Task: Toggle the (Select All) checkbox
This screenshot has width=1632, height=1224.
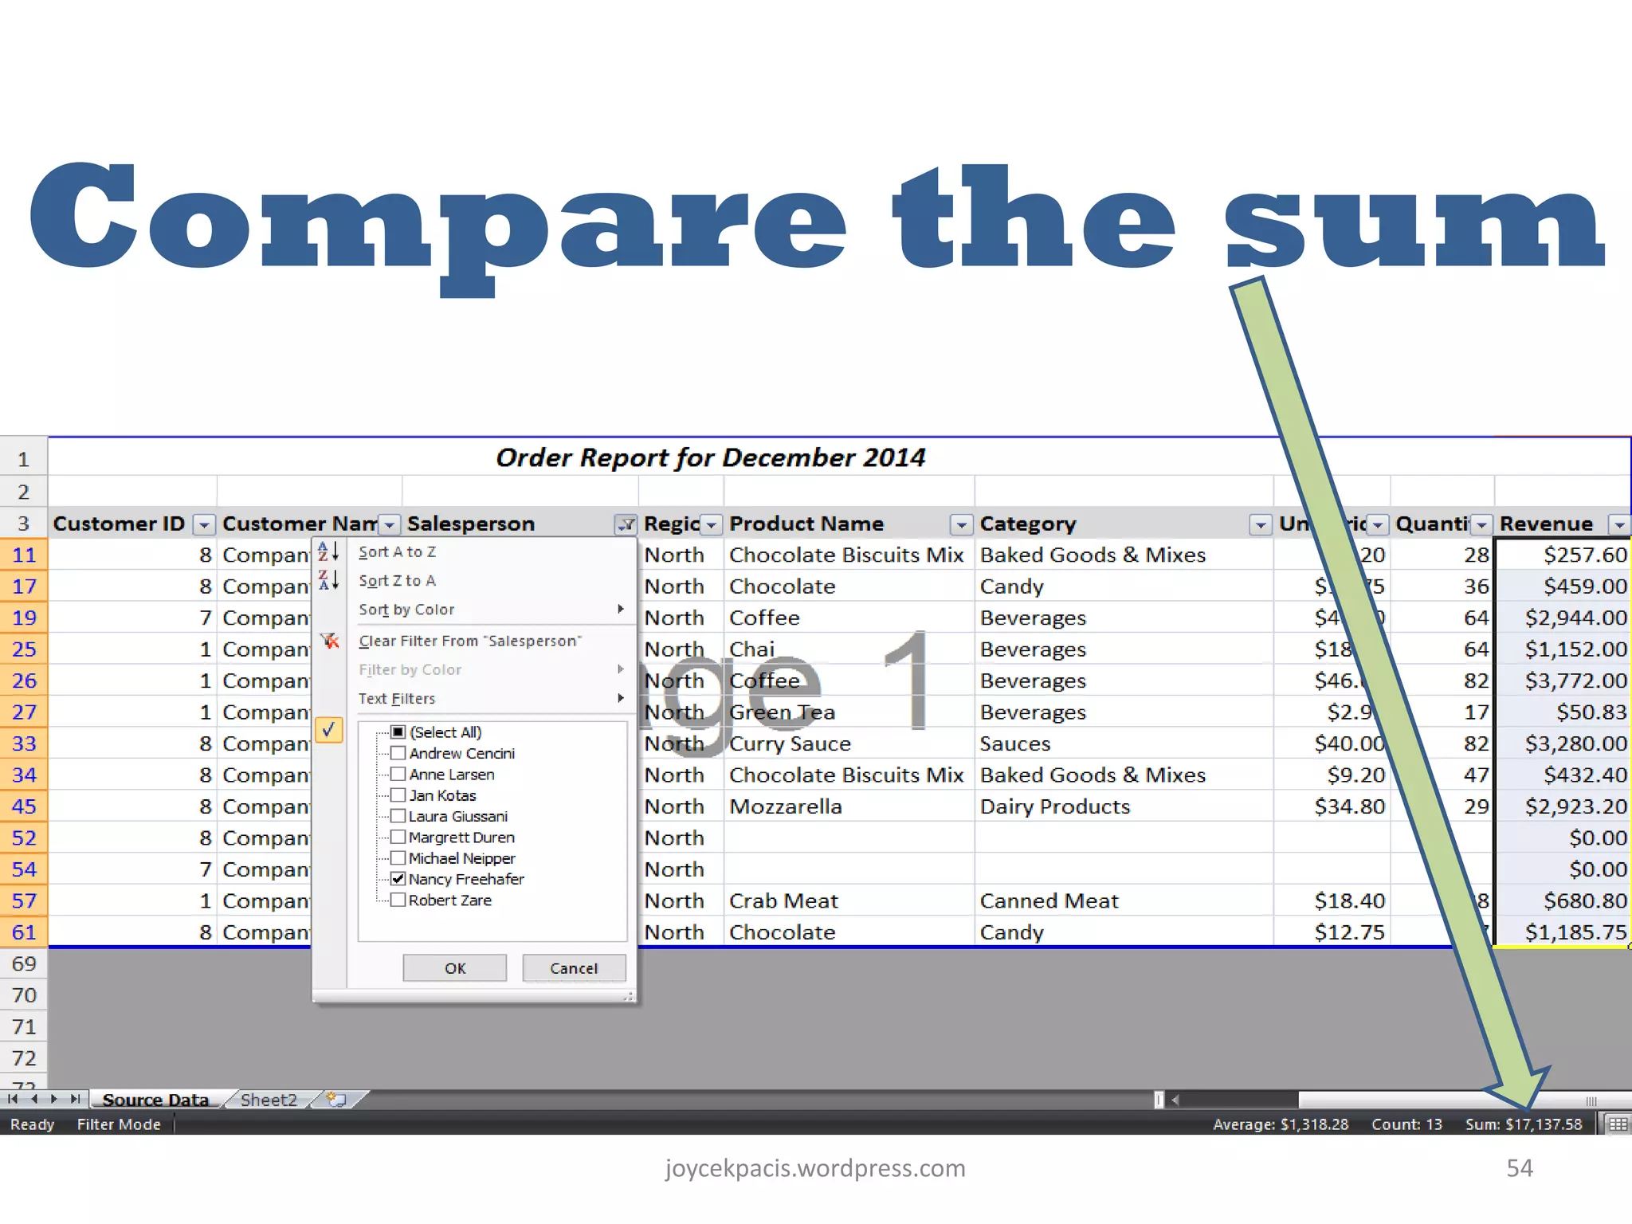Action: coord(398,732)
